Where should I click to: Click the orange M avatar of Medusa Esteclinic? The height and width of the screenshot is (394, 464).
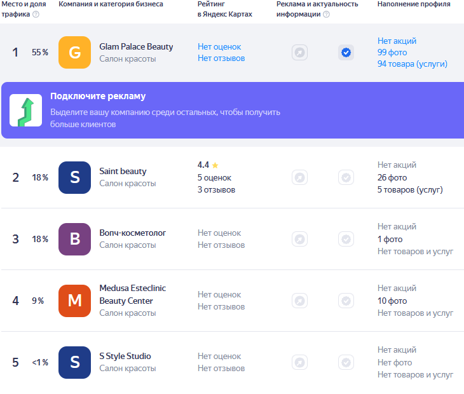click(x=74, y=301)
